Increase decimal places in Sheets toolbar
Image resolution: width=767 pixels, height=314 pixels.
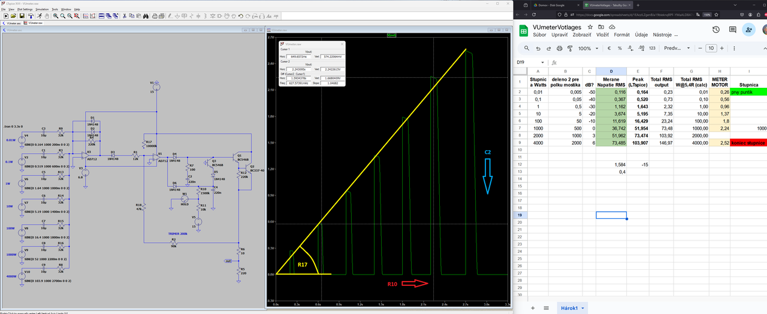[641, 48]
